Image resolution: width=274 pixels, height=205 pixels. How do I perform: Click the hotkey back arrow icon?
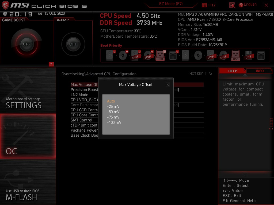pyautogui.click(x=211, y=74)
